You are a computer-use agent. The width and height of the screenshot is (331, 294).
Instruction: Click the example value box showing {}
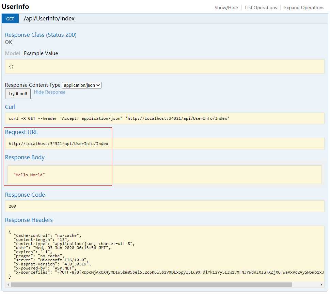pyautogui.click(x=165, y=67)
